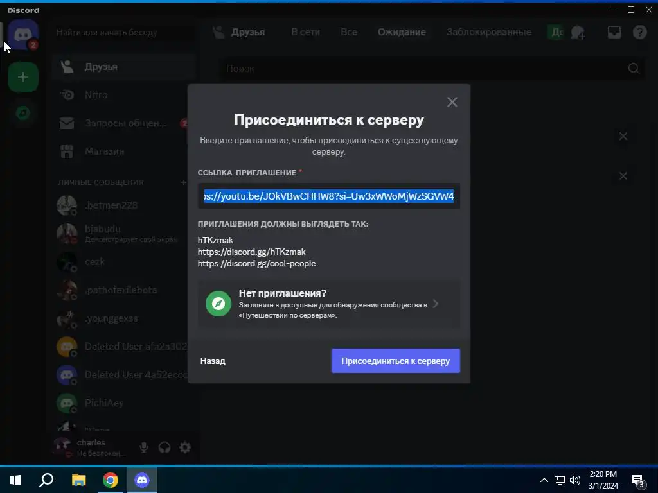Open the Друзья item in the sidebar
Viewport: 658px width, 493px height.
click(124, 67)
